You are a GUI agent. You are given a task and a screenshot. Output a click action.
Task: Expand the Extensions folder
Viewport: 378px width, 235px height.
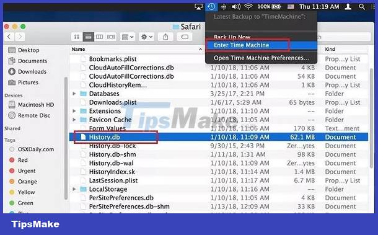(x=74, y=111)
